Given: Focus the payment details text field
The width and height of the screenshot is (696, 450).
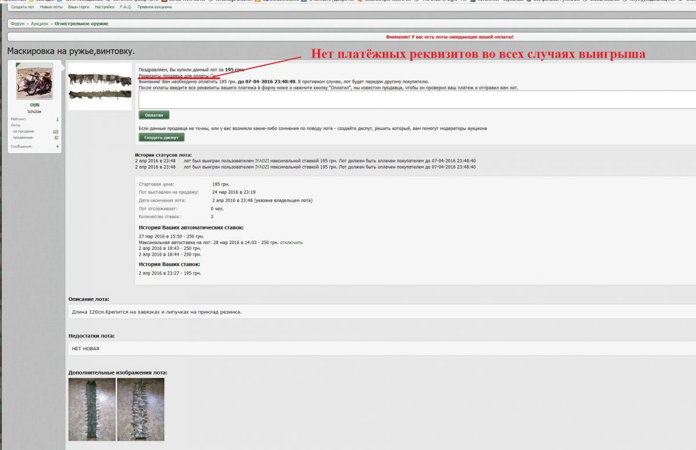Looking at the screenshot, I should tap(416, 99).
